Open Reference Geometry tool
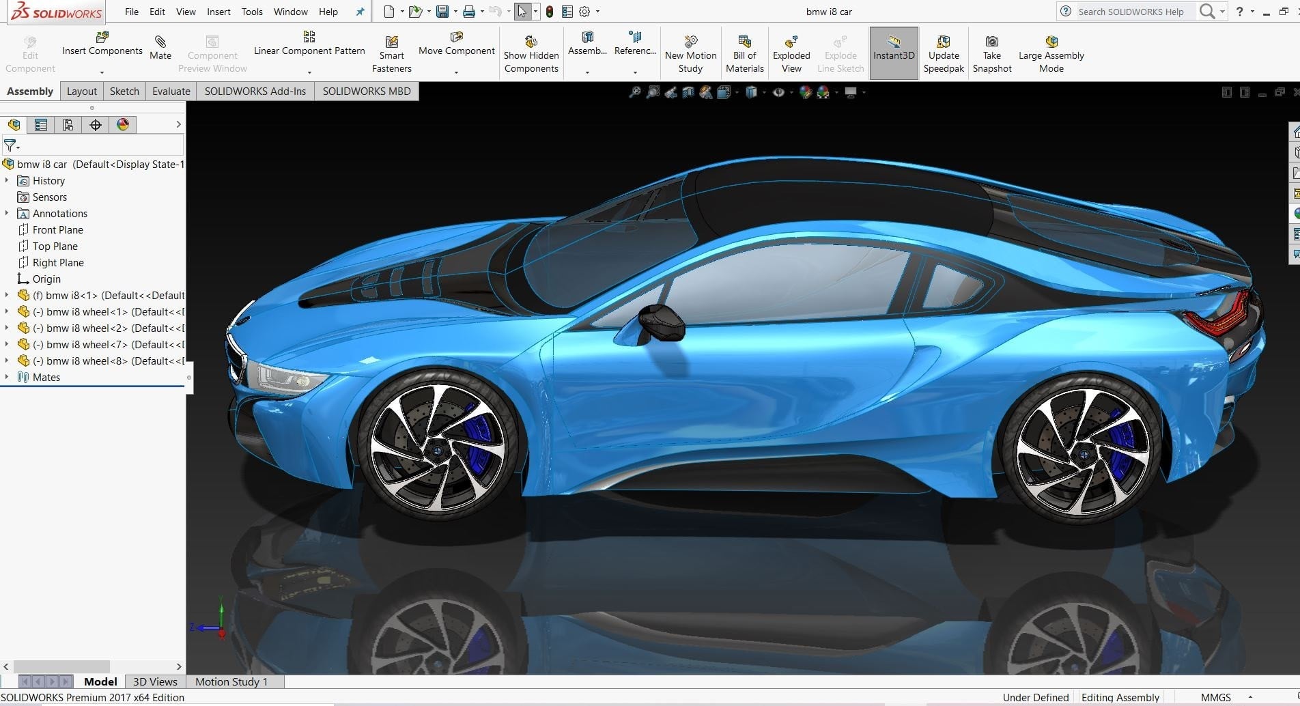Image resolution: width=1300 pixels, height=706 pixels. (635, 44)
